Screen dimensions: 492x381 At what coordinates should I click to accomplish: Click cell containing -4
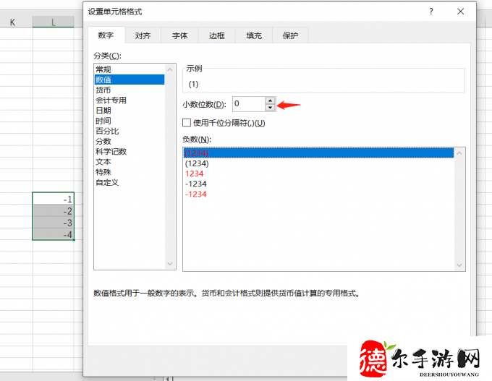pos(54,234)
